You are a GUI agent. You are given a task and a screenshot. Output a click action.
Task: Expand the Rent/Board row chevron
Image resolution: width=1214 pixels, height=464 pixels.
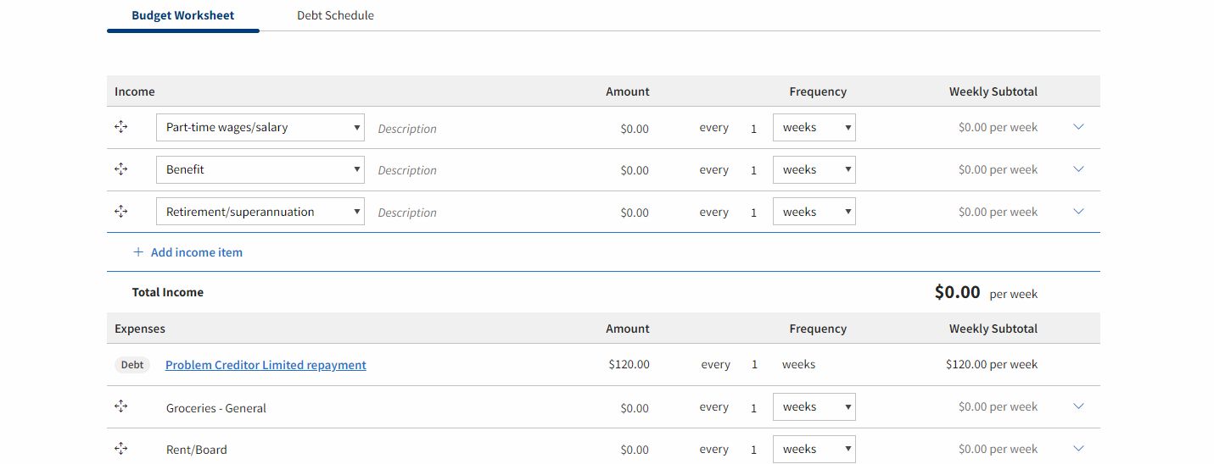point(1078,449)
